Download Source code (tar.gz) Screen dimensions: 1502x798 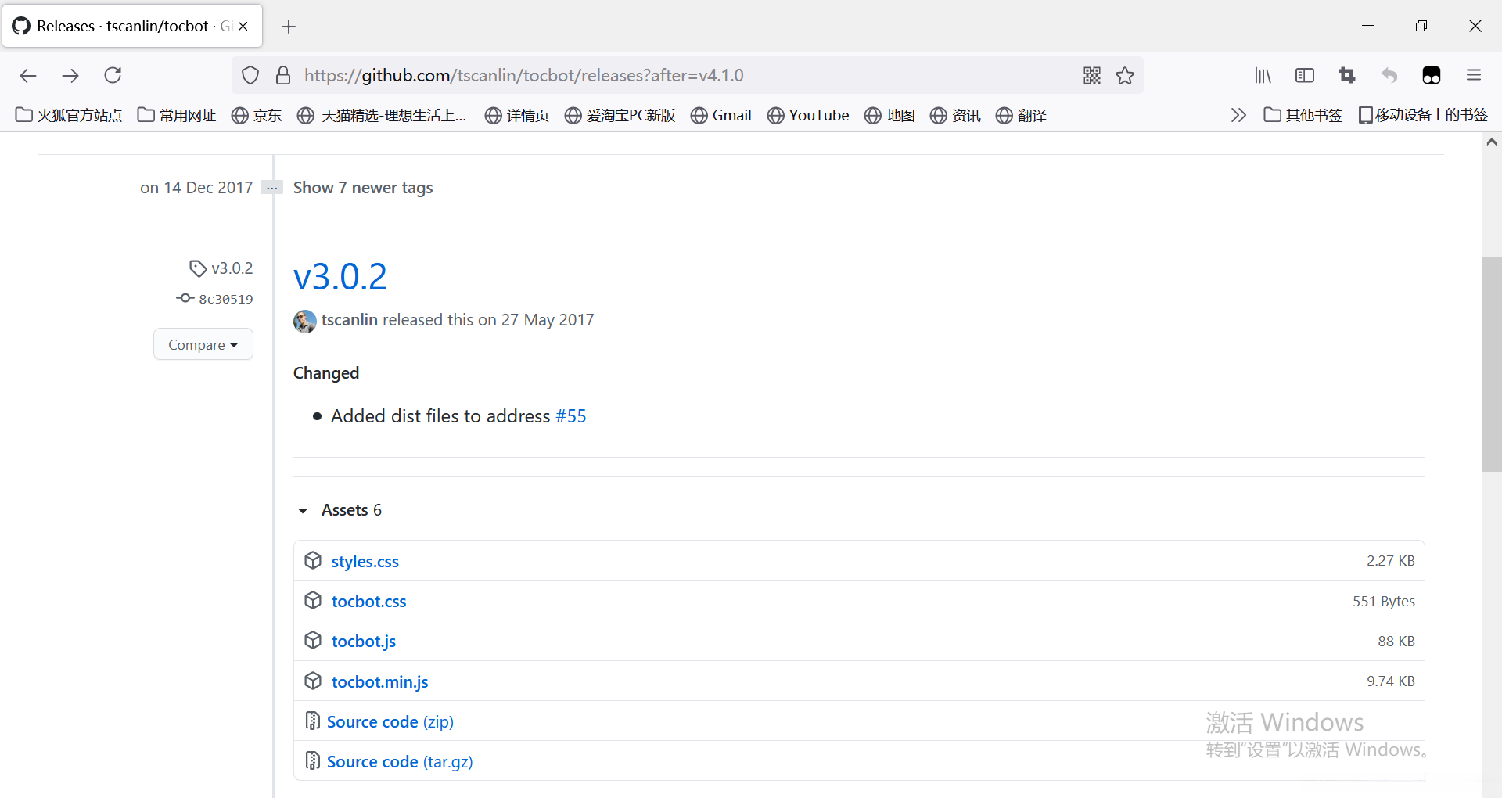click(x=400, y=762)
